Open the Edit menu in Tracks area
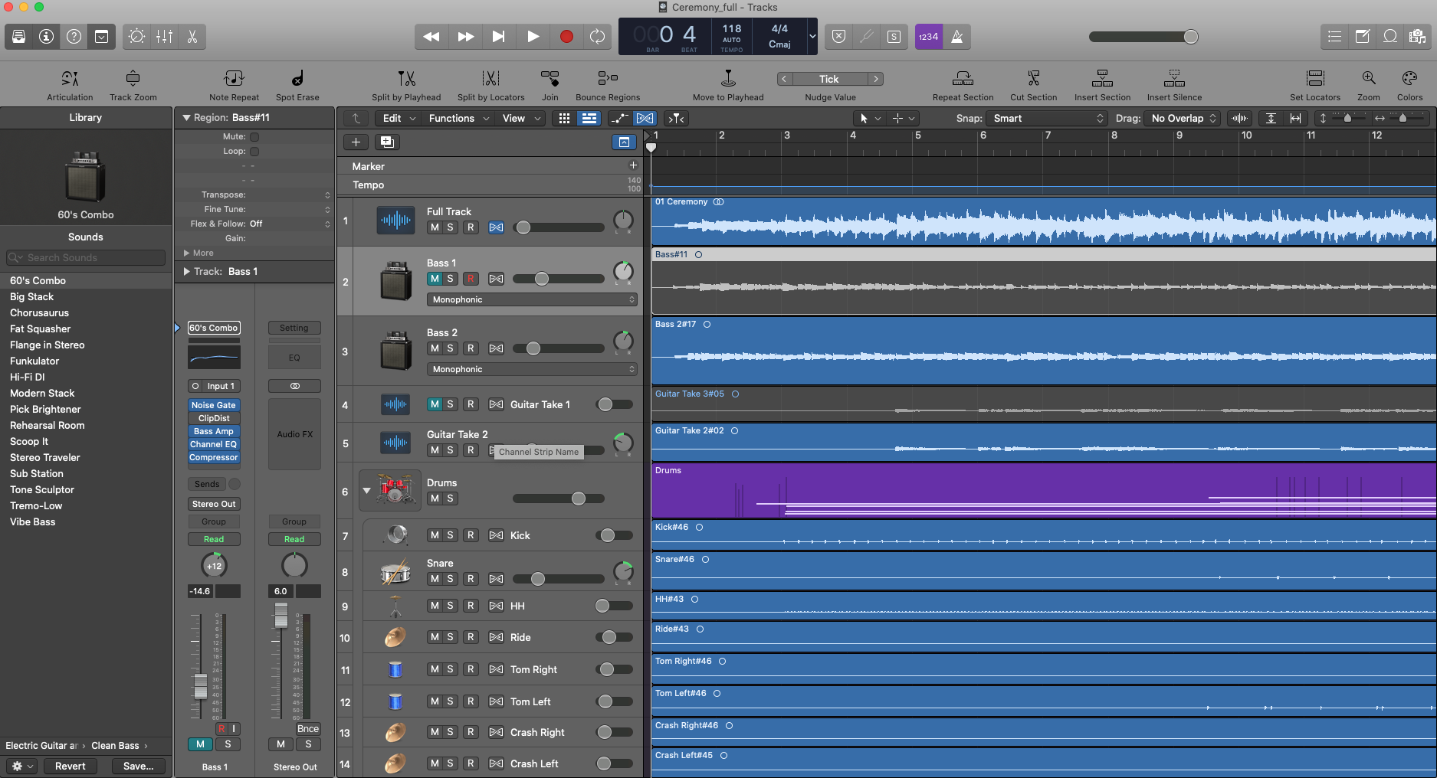Image resolution: width=1437 pixels, height=778 pixels. tap(399, 118)
